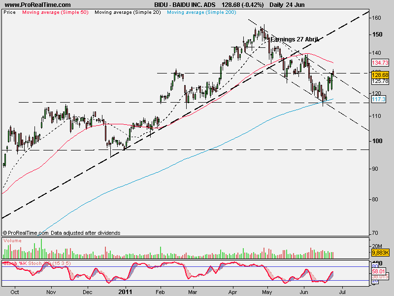Click the Daily 24 Jun timeframe text
The image size is (394, 296).
287,5
